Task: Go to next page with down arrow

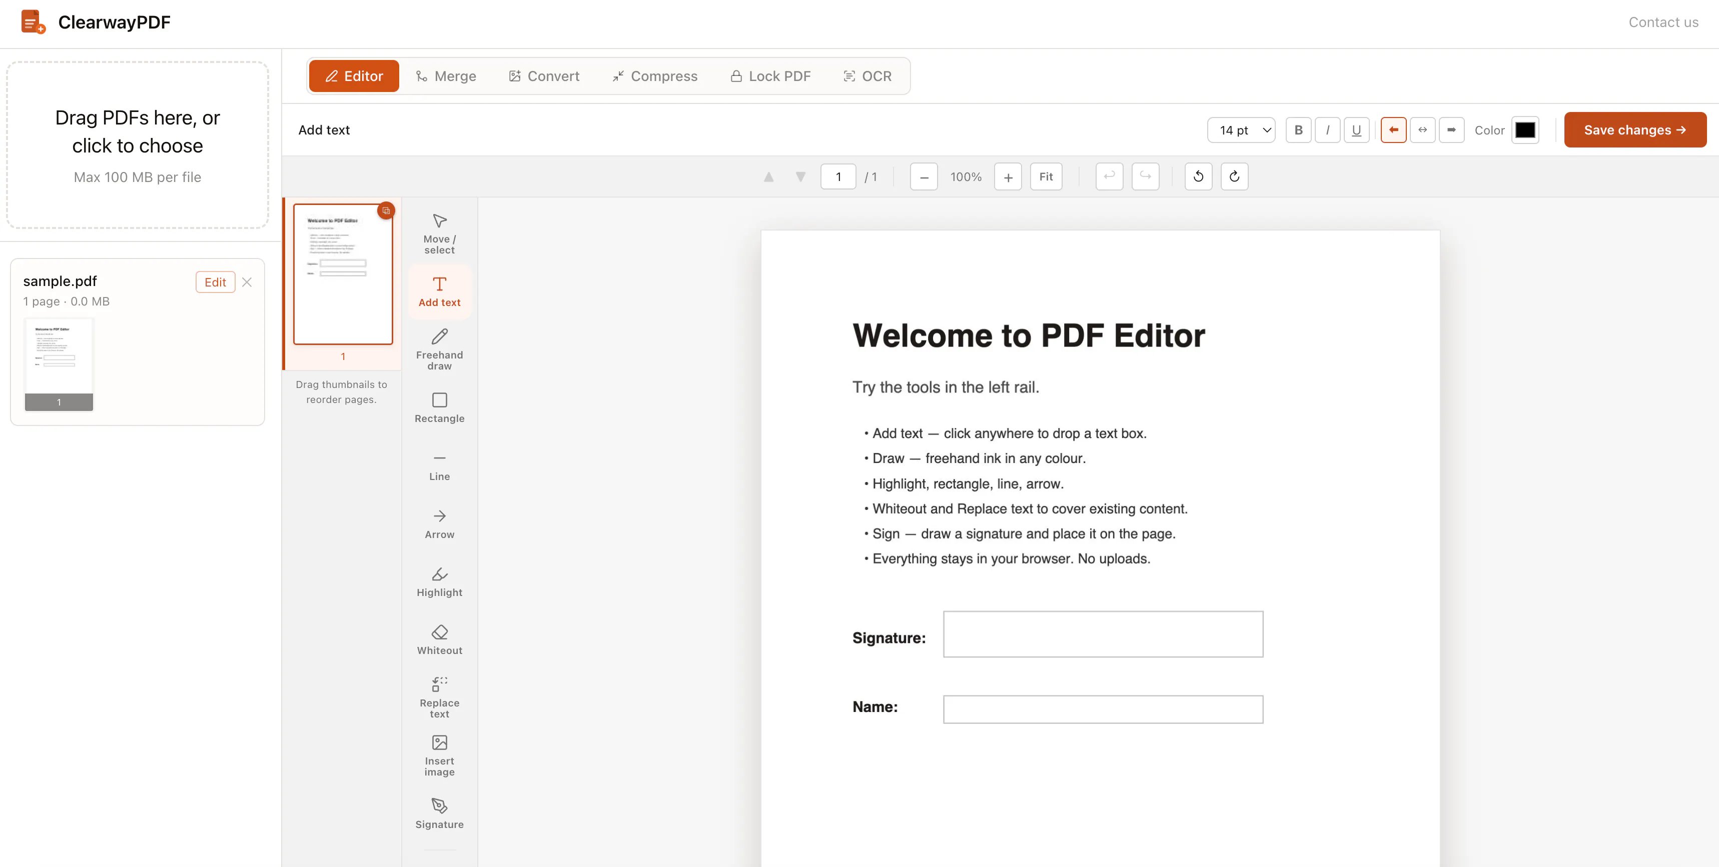Action: (x=800, y=176)
